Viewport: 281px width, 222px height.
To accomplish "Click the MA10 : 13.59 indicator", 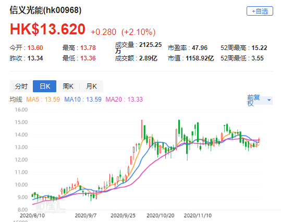I will pyautogui.click(x=83, y=99).
